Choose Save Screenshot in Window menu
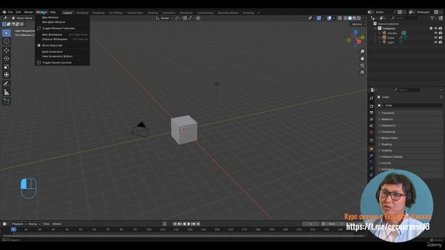Screen dimensions: 445x250 coord(52,52)
